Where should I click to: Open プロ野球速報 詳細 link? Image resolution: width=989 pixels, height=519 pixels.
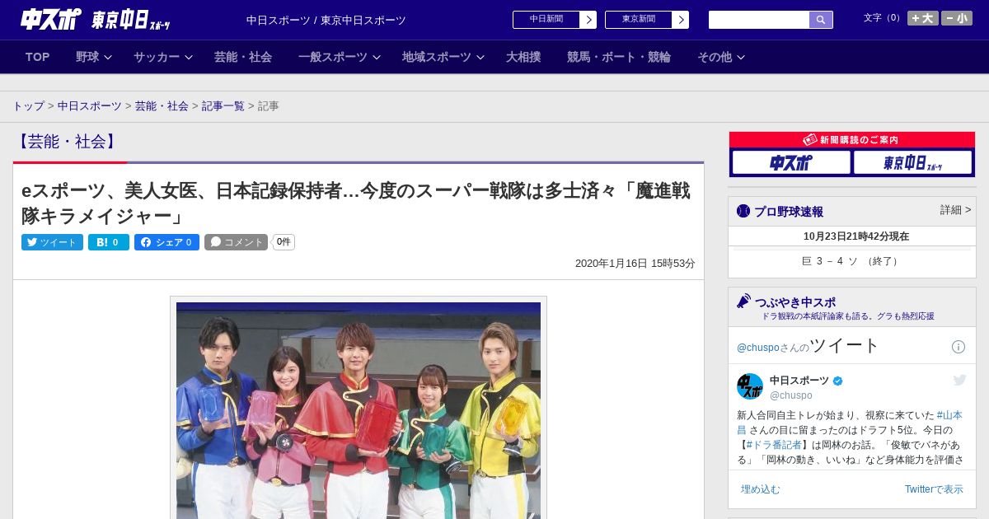(x=955, y=210)
